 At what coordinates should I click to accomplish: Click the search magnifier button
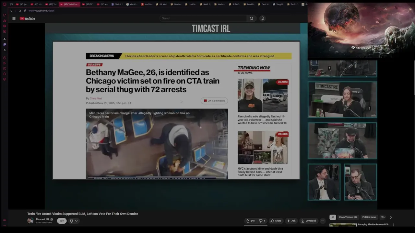click(x=251, y=18)
